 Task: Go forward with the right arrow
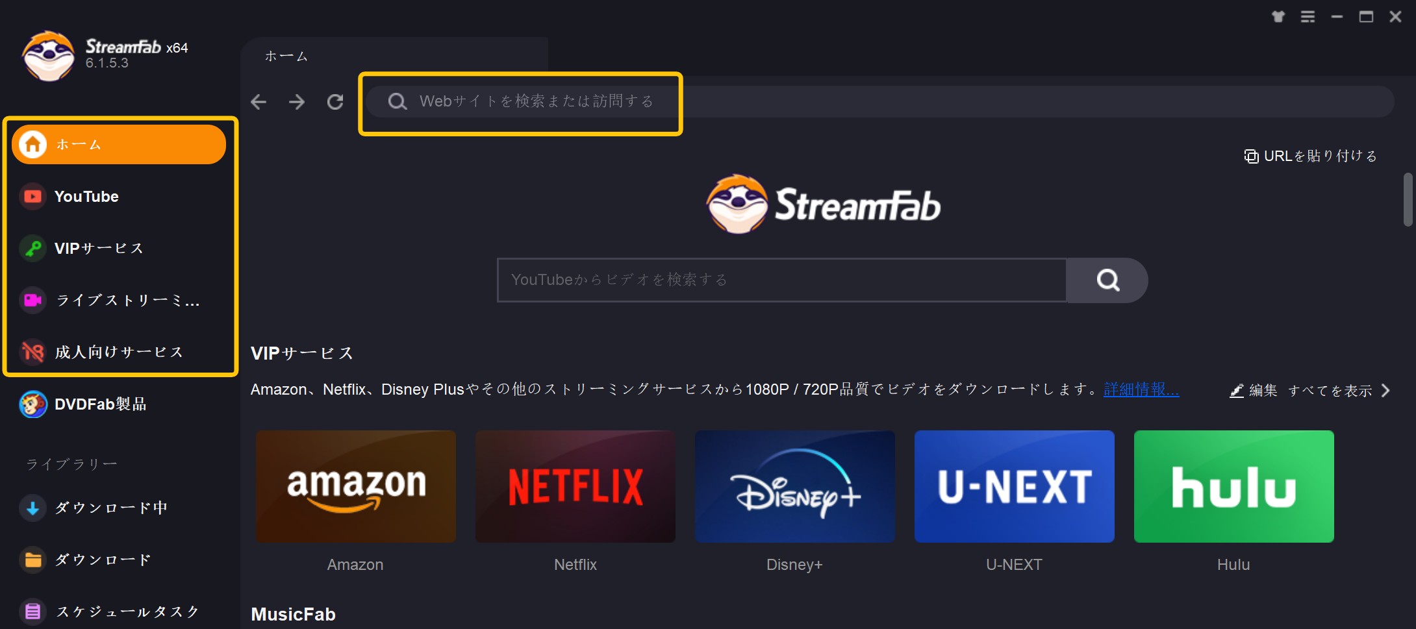[297, 101]
